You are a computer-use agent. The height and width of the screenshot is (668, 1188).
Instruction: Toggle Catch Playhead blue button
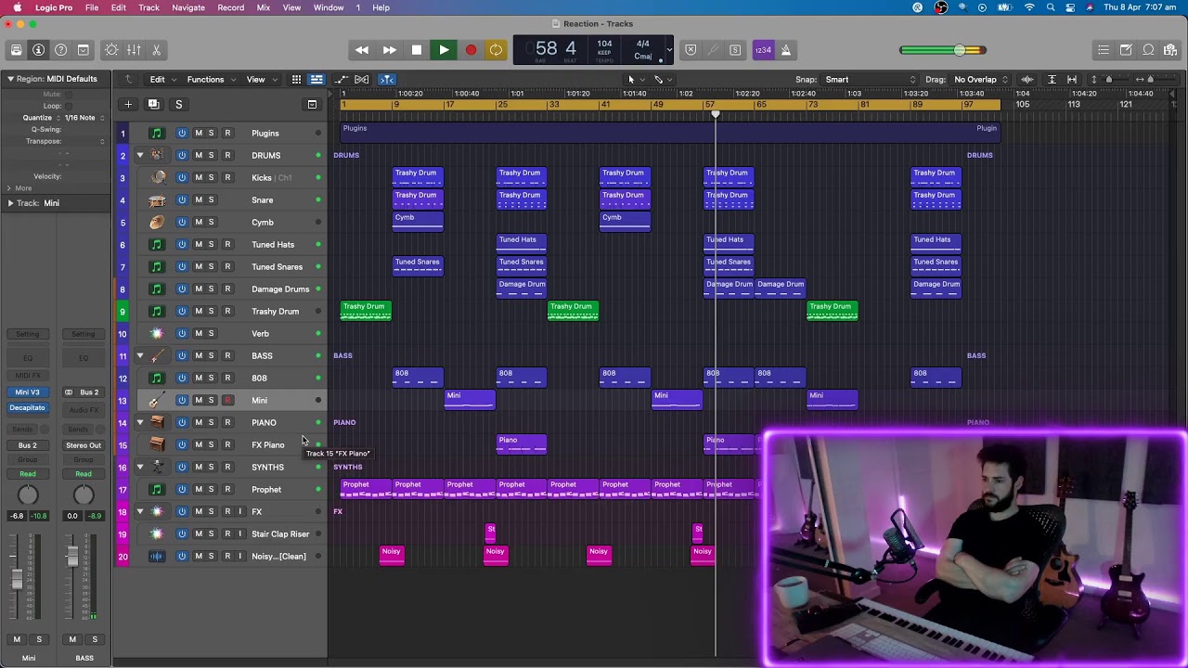click(387, 80)
